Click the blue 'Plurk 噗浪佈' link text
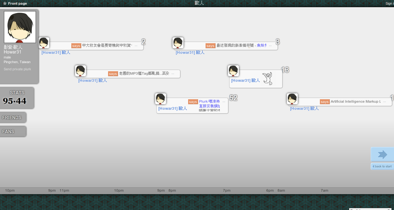 tap(209, 101)
